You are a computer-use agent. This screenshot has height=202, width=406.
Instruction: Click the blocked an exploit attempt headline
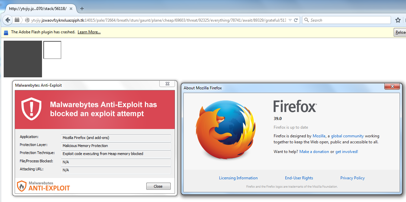(x=103, y=109)
